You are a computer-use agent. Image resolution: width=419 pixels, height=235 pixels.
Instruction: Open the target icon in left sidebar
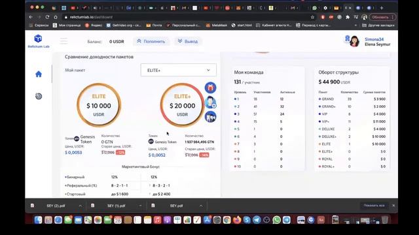pos(39,96)
